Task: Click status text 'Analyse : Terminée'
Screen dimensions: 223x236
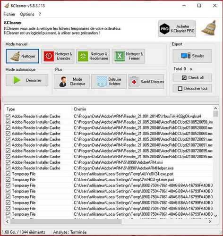Action: (70, 232)
